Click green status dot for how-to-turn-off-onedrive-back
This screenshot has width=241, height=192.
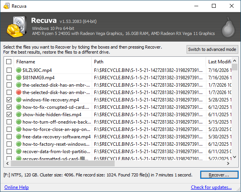pos(19,122)
